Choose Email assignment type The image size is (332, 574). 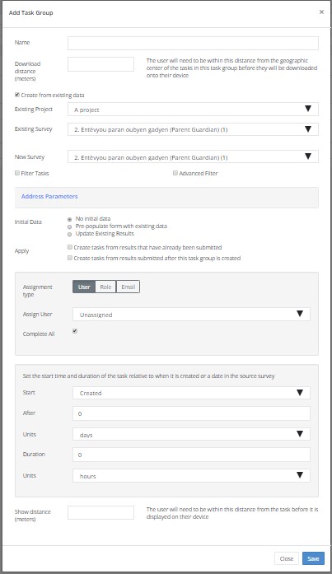click(129, 287)
